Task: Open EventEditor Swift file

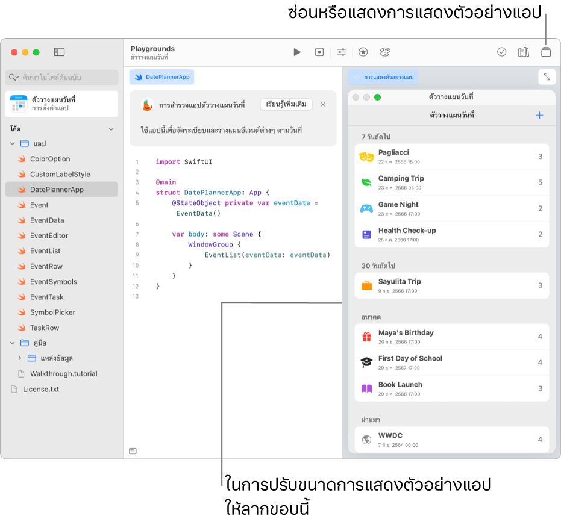Action: point(61,236)
